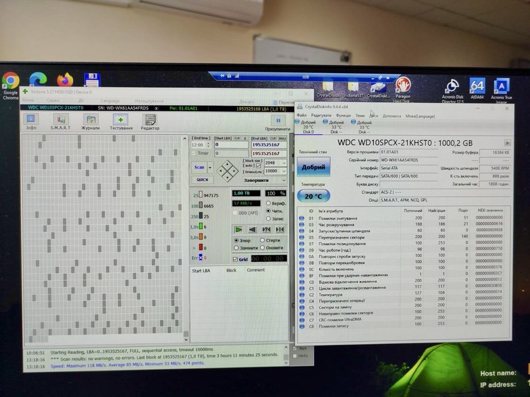Select the Disk 0 20 °C tab

point(307,126)
